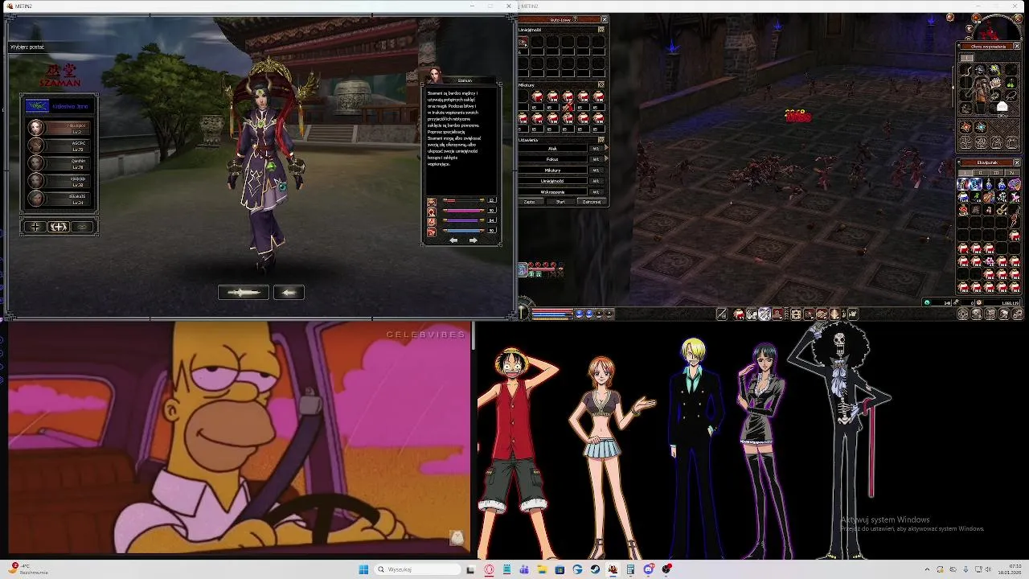Click the Wyszukaj taskbar search field
1029x579 pixels.
click(418, 569)
